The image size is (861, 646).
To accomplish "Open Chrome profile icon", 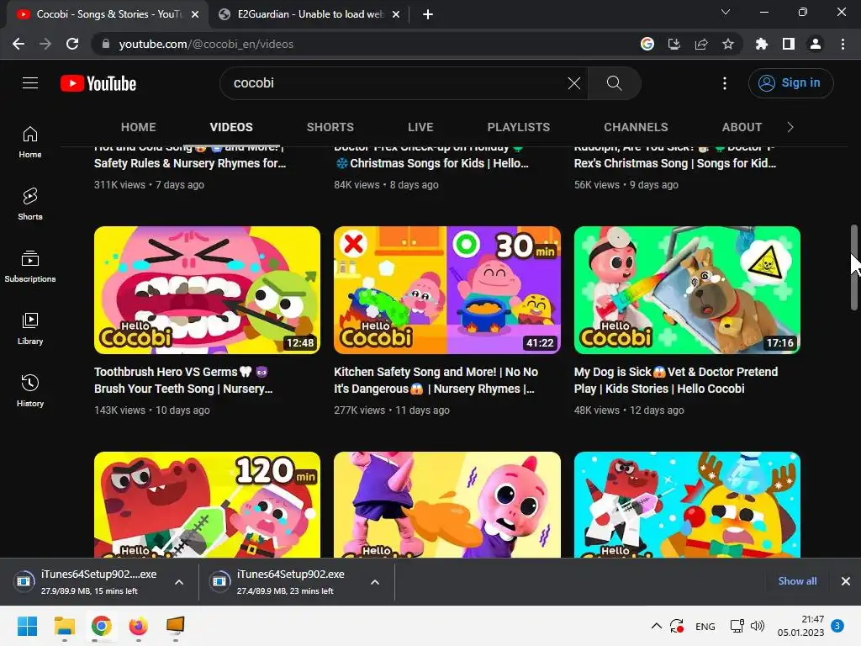I will [x=816, y=44].
